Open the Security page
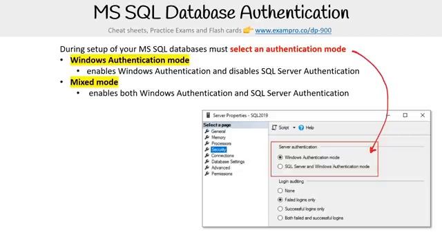 coord(219,149)
